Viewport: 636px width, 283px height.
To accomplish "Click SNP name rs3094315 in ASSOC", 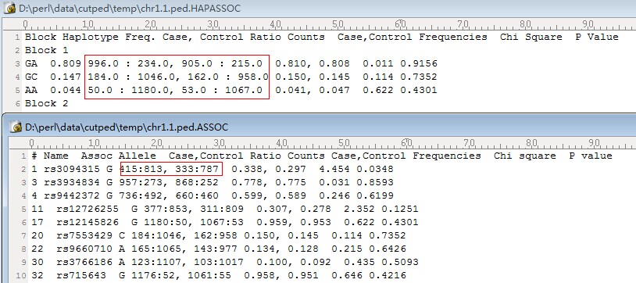I will (72, 169).
